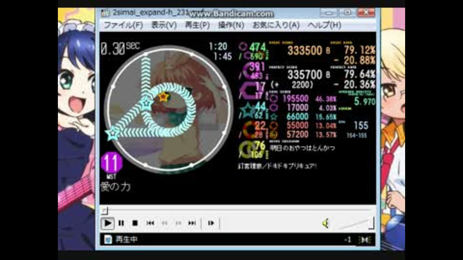Click the 335700 perfect score value
This screenshot has width=463, height=260.
coord(305,75)
